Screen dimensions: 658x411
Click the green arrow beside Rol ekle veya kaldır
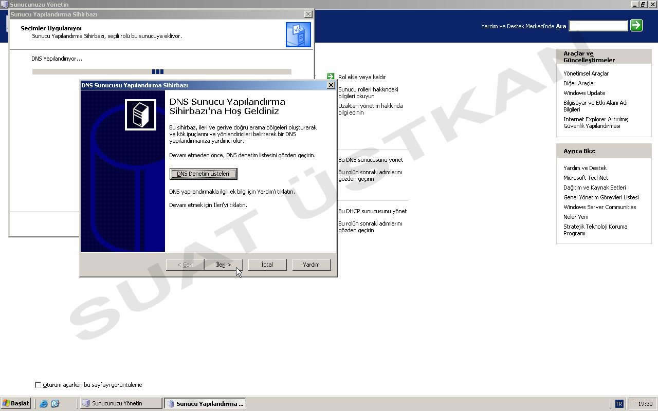click(x=331, y=77)
